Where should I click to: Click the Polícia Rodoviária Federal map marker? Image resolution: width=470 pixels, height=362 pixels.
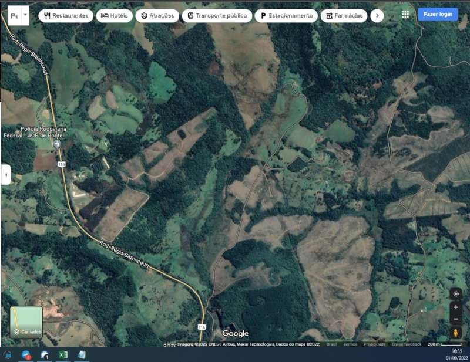56,144
